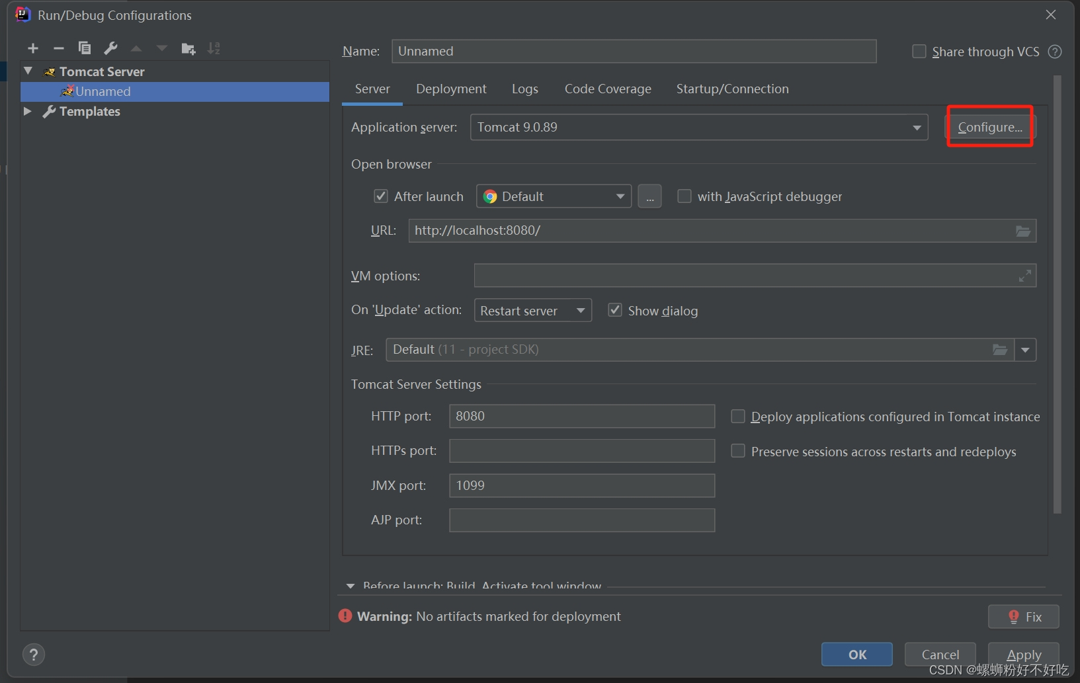Expand the VM options field editor
The width and height of the screenshot is (1080, 683).
point(1024,276)
